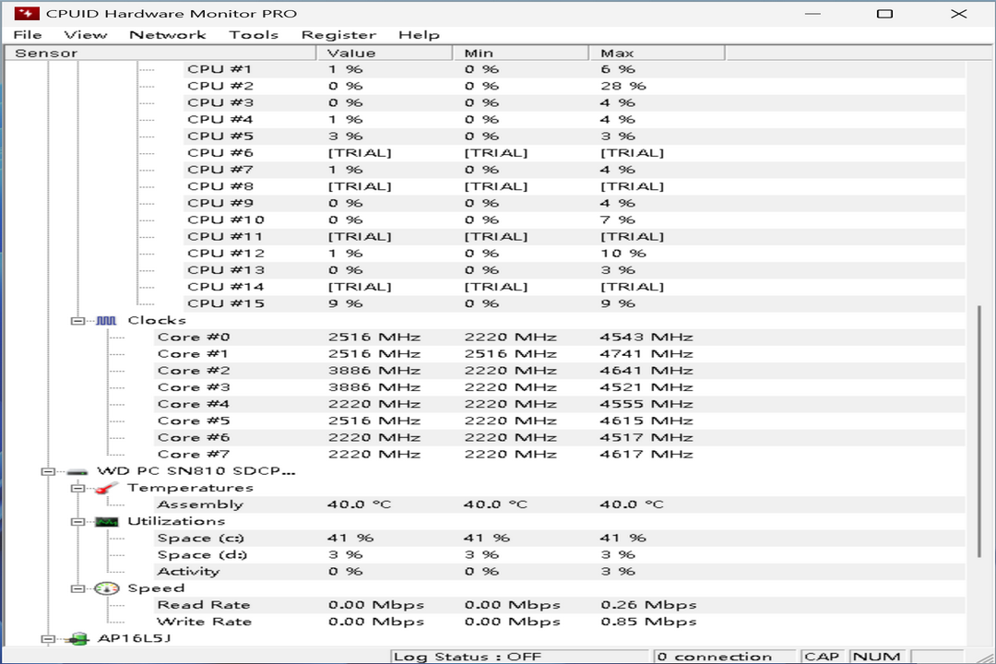The width and height of the screenshot is (996, 664).
Task: Open the Tools menu
Action: tap(255, 34)
